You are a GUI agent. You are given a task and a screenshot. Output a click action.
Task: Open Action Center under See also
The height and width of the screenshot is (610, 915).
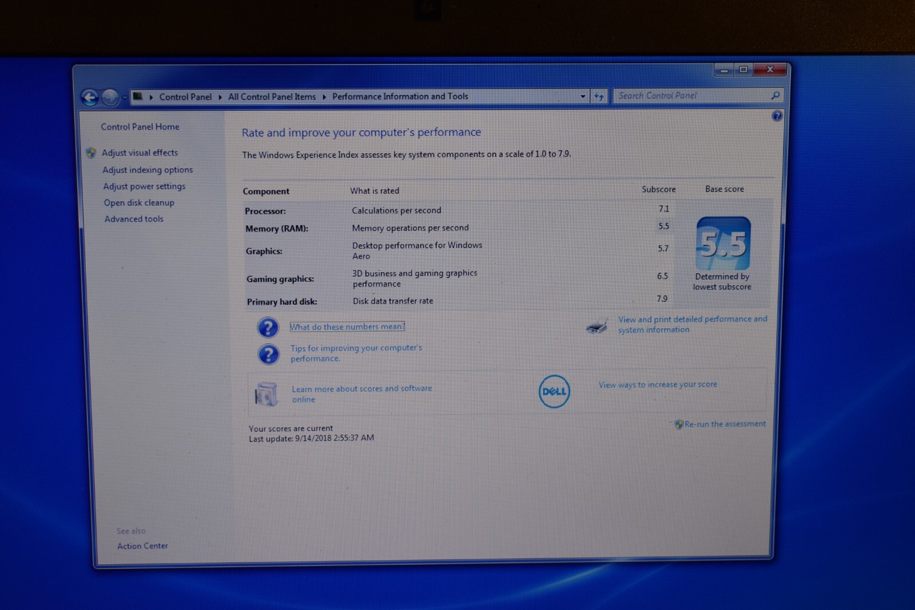click(142, 546)
